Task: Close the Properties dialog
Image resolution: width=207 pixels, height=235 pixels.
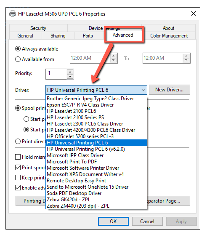Action: (x=194, y=13)
